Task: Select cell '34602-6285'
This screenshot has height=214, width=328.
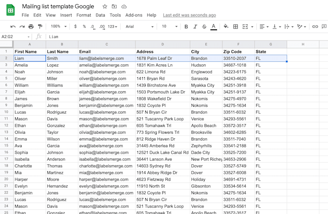Action: pos(238,132)
